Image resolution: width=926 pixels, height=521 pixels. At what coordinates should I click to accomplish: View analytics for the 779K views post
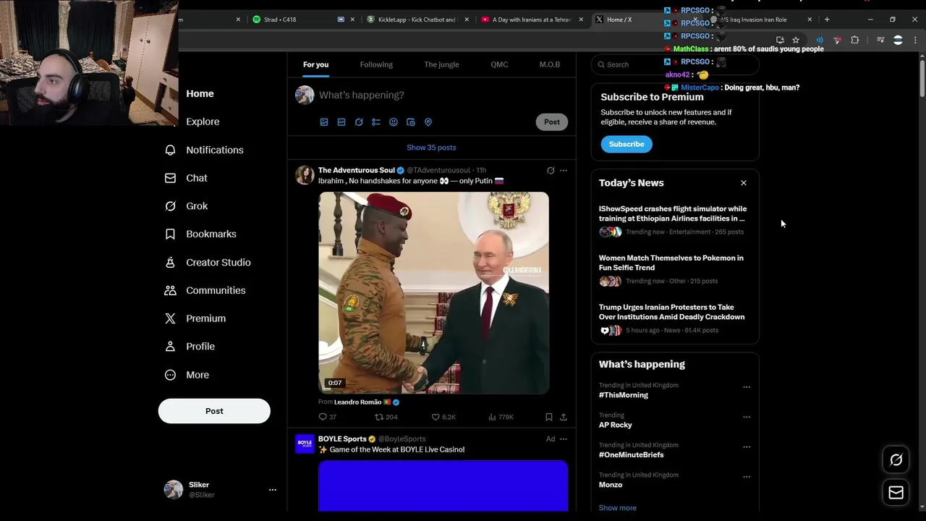(x=501, y=417)
